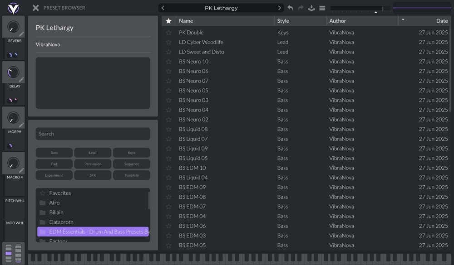Select the BS Liquid 05 preset

click(x=305, y=159)
